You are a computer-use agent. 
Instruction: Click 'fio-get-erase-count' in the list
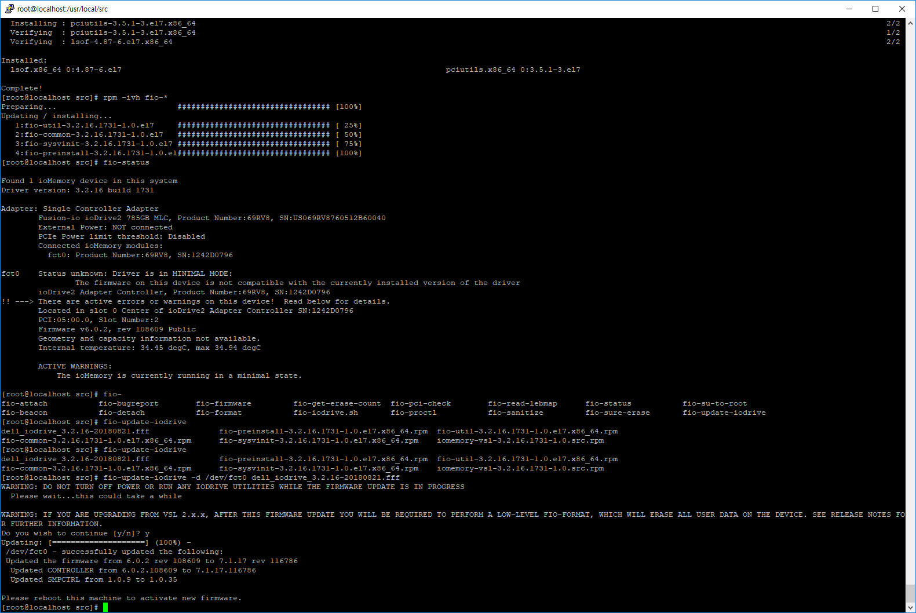tap(337, 403)
